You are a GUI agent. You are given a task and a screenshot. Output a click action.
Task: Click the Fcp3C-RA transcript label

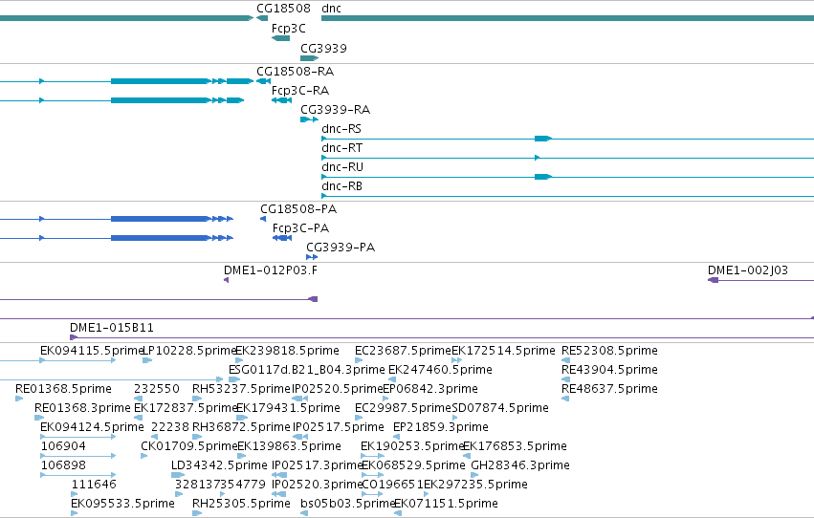click(x=300, y=91)
